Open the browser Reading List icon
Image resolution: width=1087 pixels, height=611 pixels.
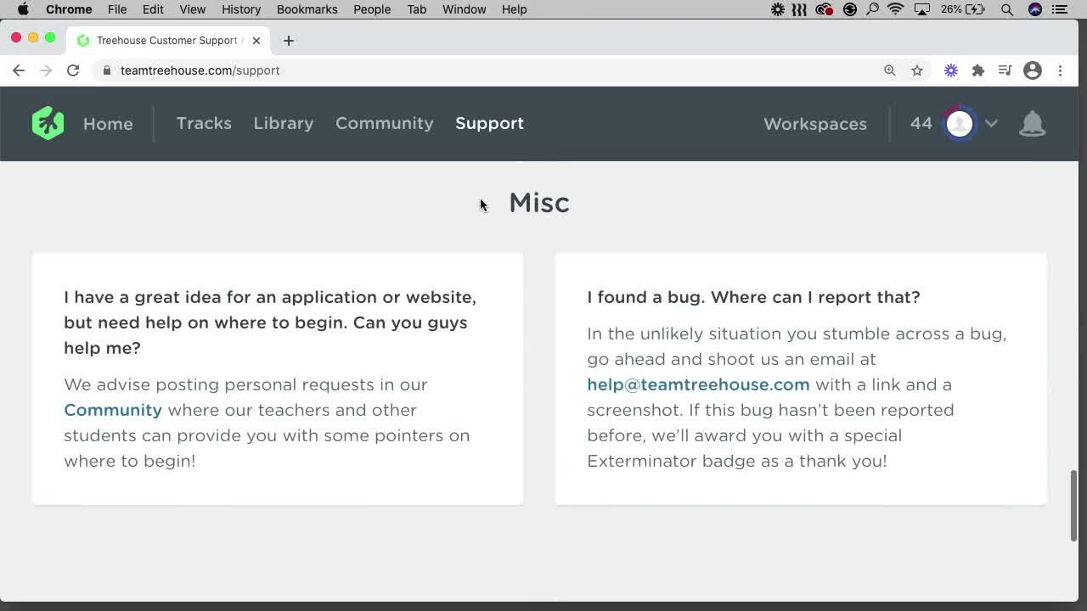tap(1005, 70)
